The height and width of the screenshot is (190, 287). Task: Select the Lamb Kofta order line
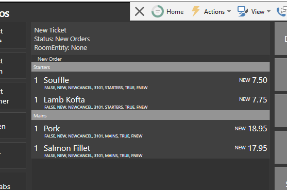[150, 100]
